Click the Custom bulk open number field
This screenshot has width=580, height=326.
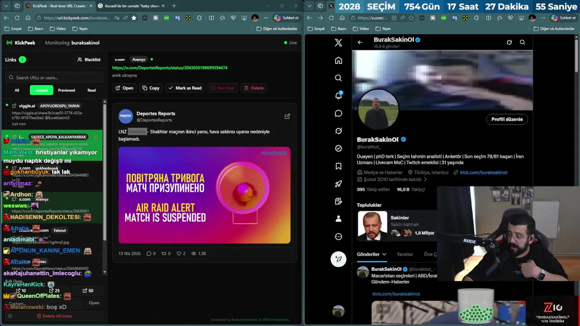(x=43, y=303)
